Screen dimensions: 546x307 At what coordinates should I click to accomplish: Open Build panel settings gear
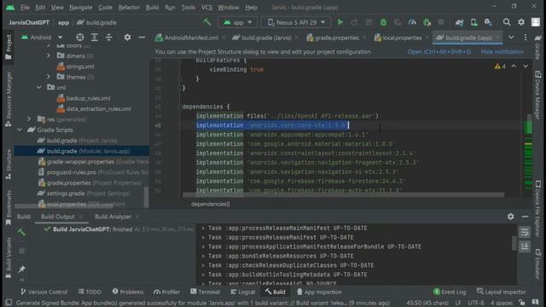pos(510,217)
